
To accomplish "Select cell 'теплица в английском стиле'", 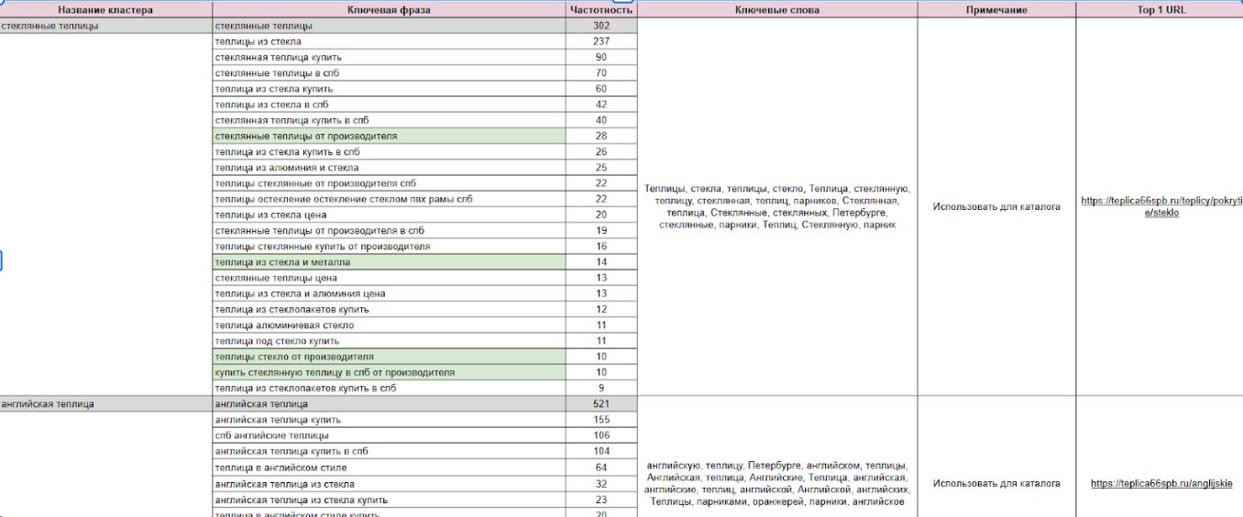I will click(389, 467).
